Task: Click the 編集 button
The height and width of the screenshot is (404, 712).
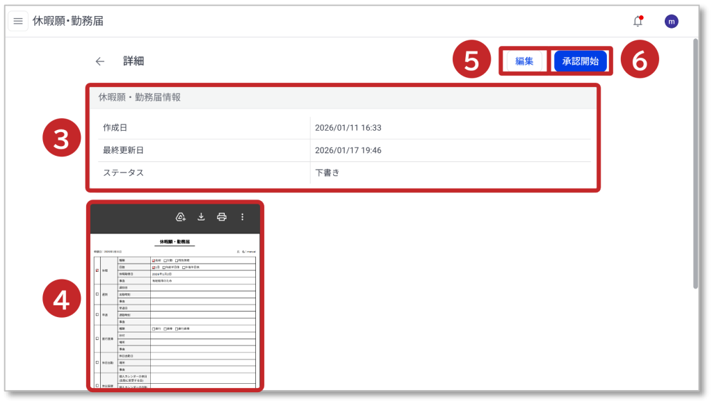Action: (524, 61)
